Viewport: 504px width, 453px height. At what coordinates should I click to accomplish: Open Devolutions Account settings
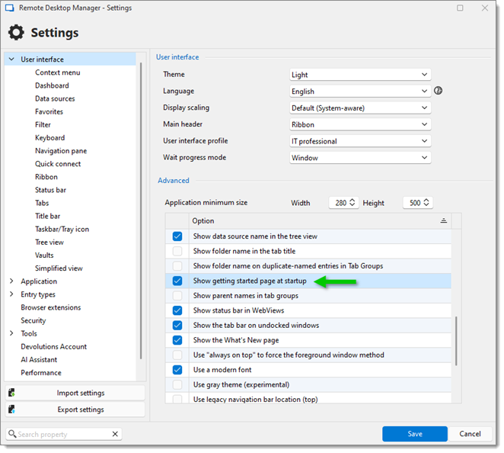tap(54, 347)
